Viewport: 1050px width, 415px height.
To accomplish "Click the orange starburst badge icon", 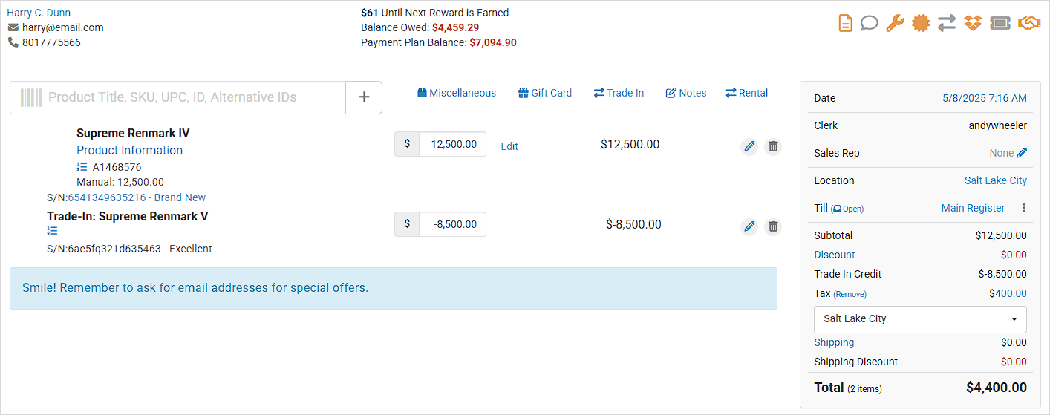I will pyautogui.click(x=921, y=23).
